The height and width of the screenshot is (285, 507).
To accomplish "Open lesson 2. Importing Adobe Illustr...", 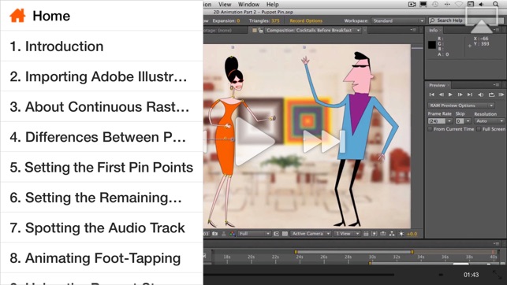I will (102, 76).
